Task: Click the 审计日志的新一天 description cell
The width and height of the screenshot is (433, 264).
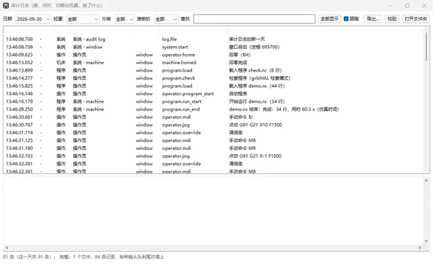Action: point(247,39)
